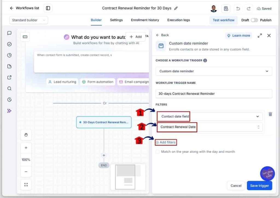280x198 pixels.
Task: Open the search sidebar icon
Action: pyautogui.click(x=10, y=88)
